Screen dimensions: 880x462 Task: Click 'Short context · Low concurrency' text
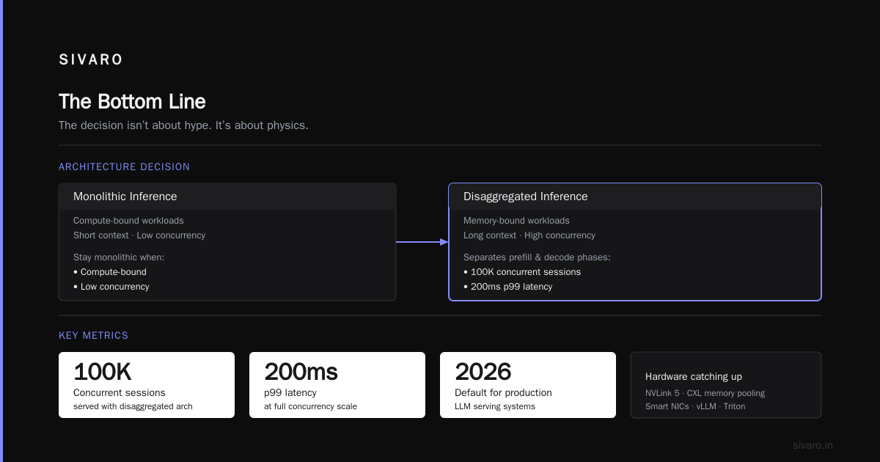pyautogui.click(x=139, y=235)
